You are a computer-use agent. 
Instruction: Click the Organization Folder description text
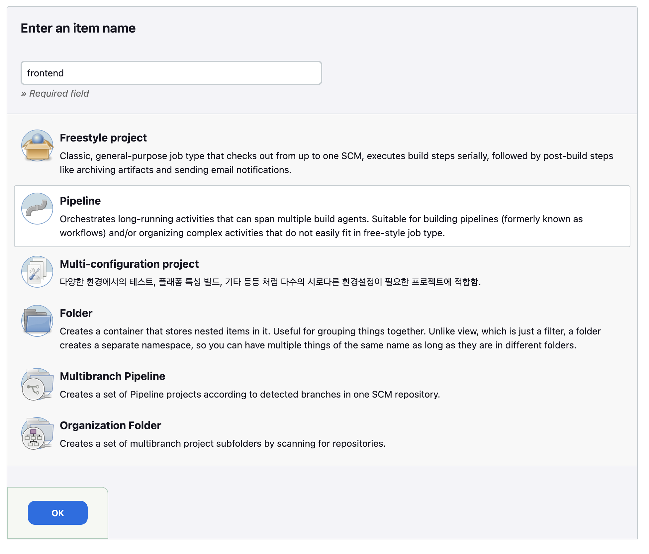[x=223, y=443]
